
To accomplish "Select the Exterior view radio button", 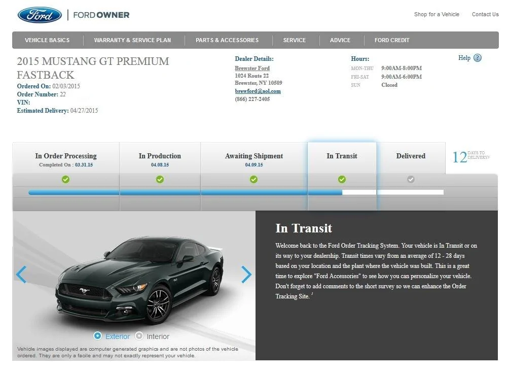I will (97, 335).
